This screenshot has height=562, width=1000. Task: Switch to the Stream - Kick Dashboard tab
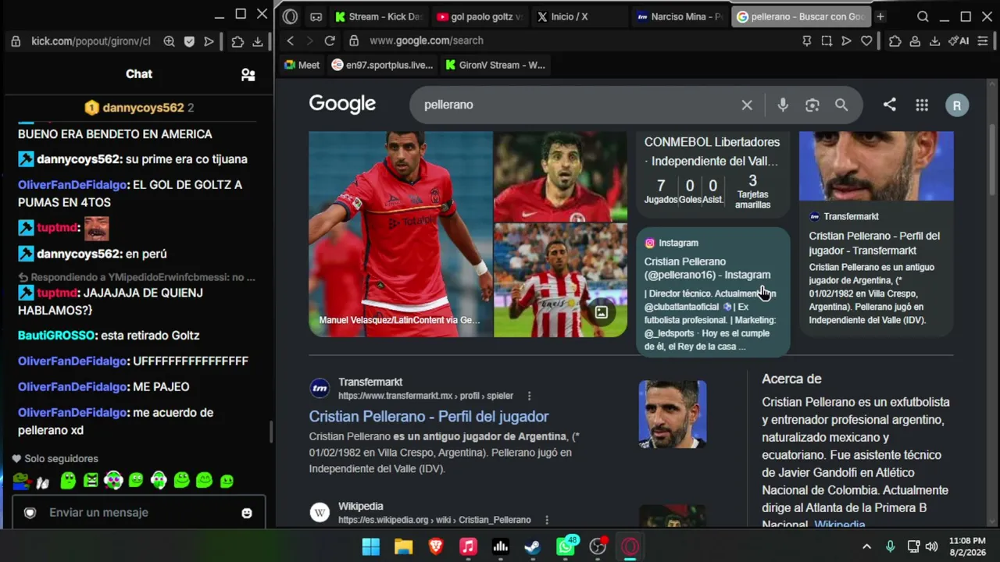(x=378, y=16)
